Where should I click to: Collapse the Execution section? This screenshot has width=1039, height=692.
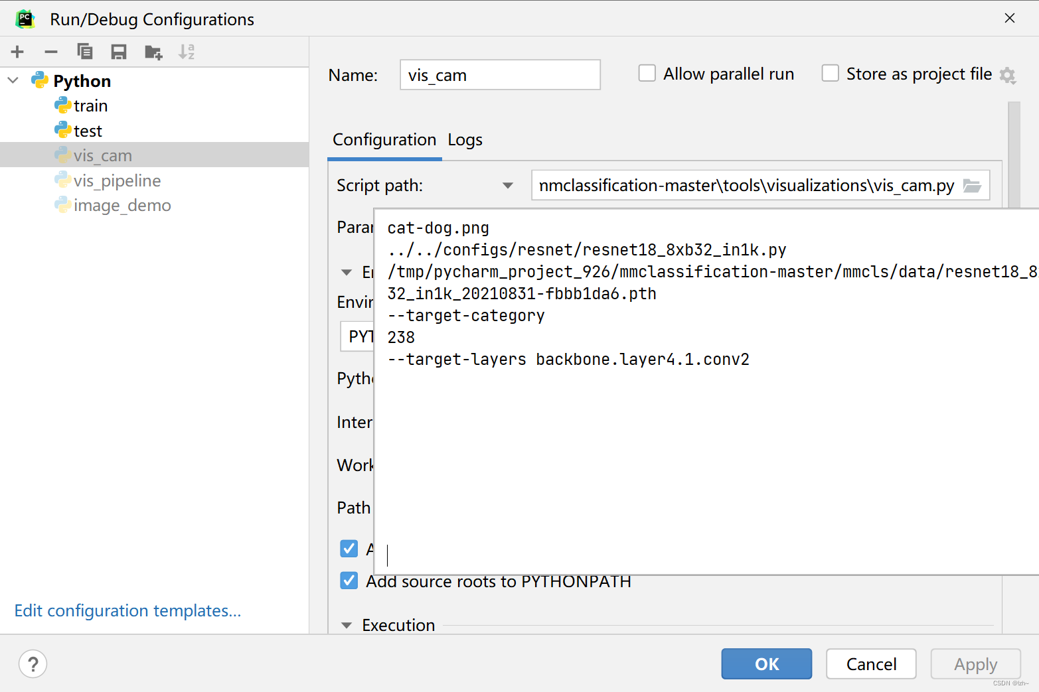pyautogui.click(x=346, y=625)
